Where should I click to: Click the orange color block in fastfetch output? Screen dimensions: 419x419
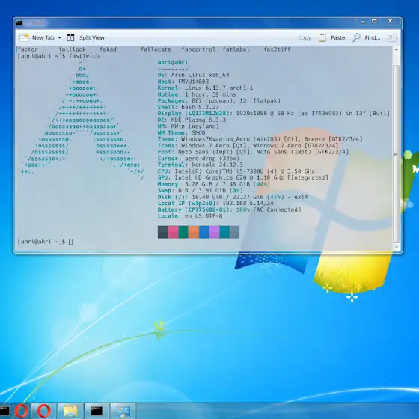194,232
